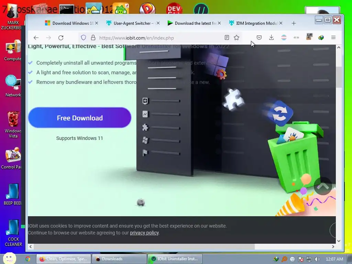This screenshot has height=264, width=352.
Task: Click the magnifier tray icon
Action: 284,259
